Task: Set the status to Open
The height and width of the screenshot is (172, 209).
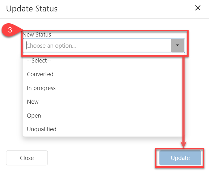Action: click(x=34, y=116)
